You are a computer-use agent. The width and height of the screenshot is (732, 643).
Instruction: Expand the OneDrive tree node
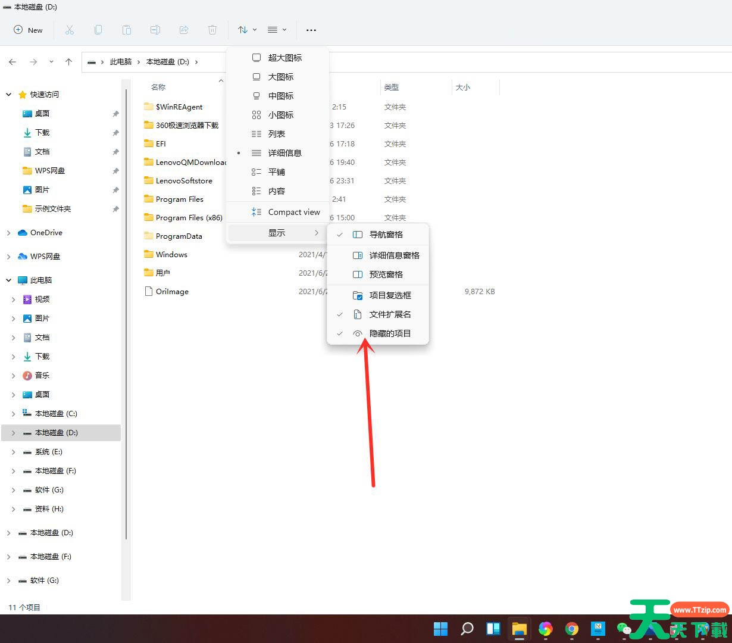click(8, 233)
